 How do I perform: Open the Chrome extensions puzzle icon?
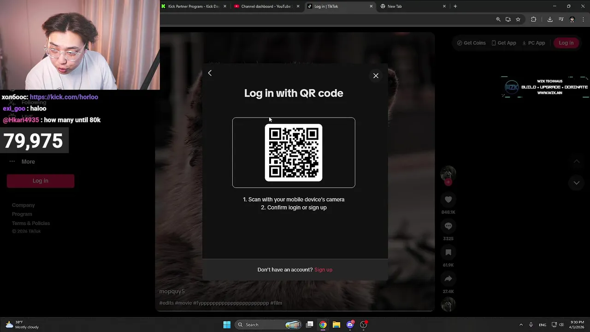pos(534,19)
